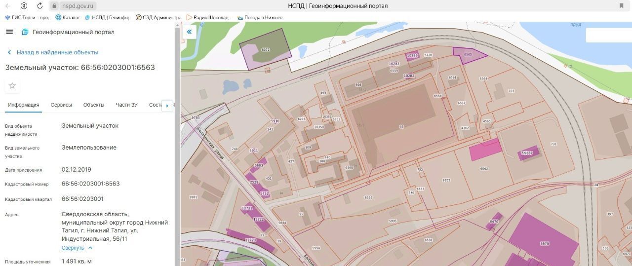Open the Каталог bookmark
632x266 pixels.
68,17
